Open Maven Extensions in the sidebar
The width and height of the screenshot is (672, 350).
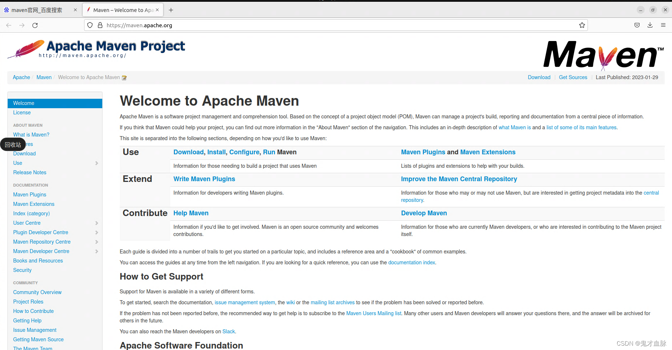[x=34, y=204]
